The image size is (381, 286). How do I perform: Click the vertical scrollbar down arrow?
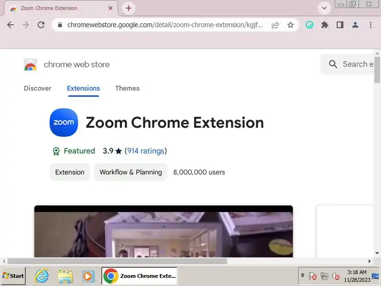coord(377,253)
